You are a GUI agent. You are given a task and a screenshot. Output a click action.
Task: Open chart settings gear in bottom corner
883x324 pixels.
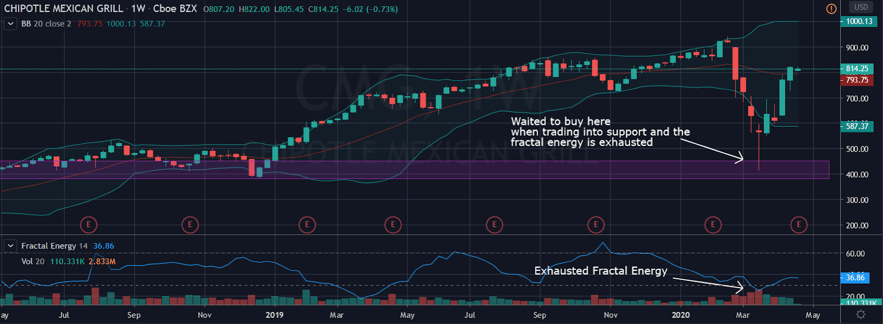(x=860, y=314)
